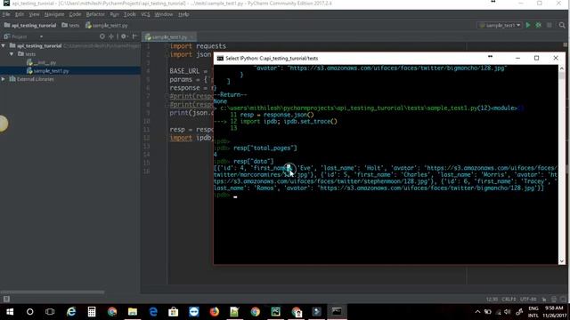
Task: Click the Stop icon in the toolbar
Action: point(550,25)
